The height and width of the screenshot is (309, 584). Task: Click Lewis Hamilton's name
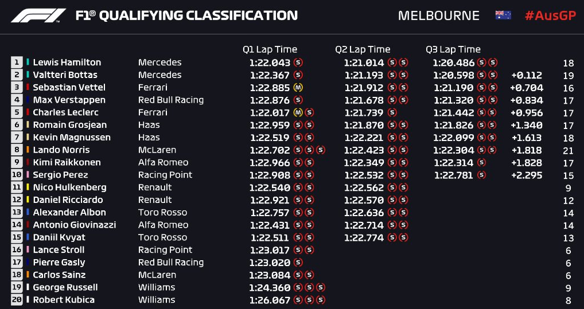point(67,62)
